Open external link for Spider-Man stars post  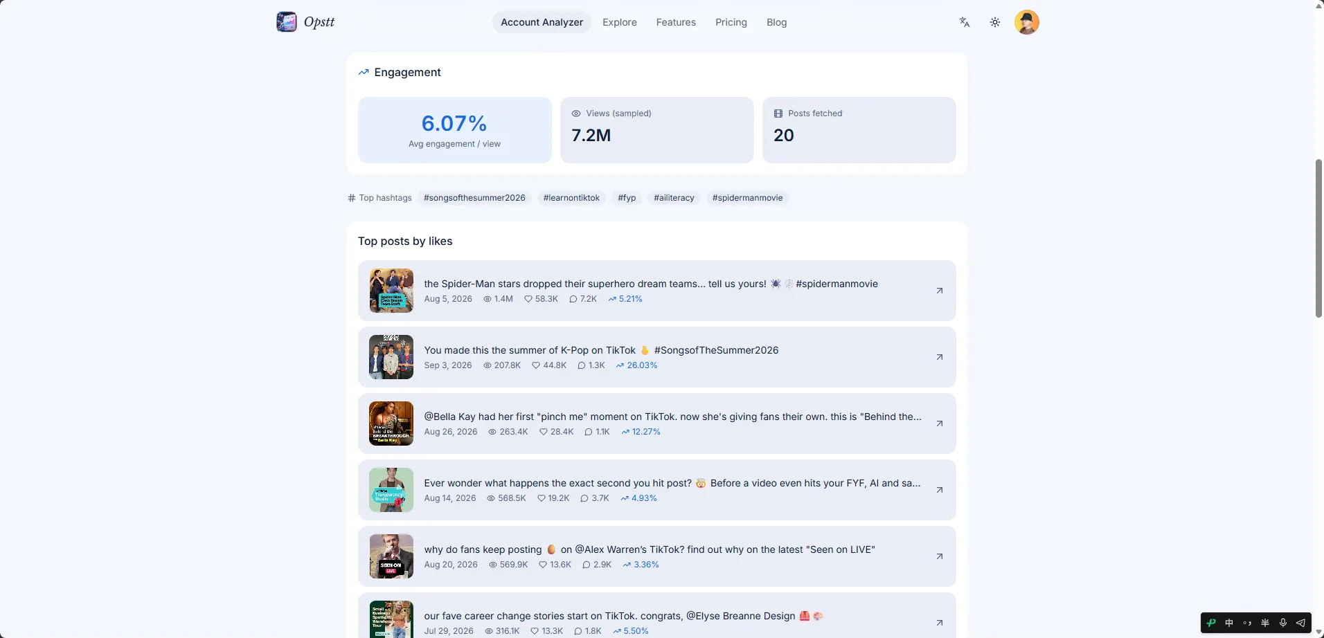pos(940,291)
